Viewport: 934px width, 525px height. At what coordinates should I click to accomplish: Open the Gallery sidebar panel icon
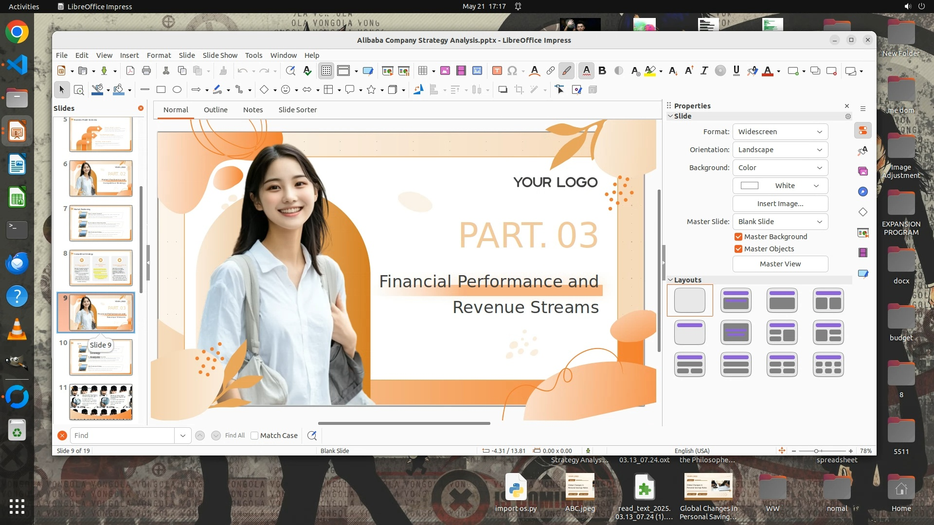point(863,171)
